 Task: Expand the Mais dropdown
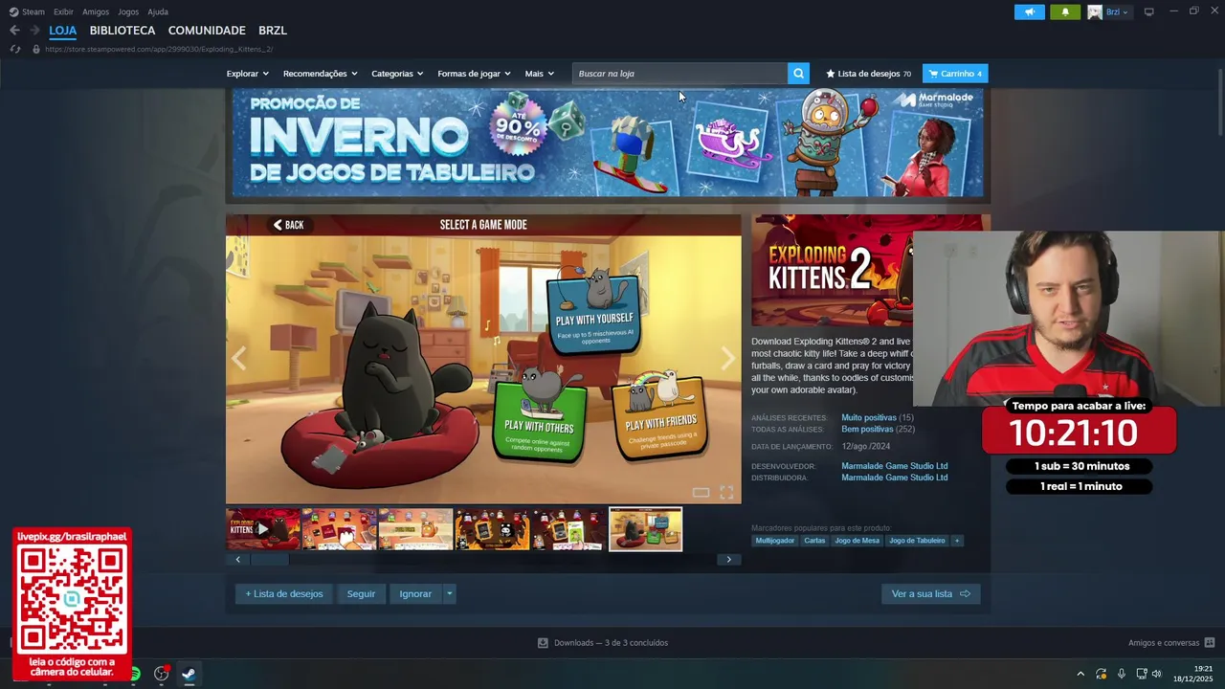(x=539, y=74)
